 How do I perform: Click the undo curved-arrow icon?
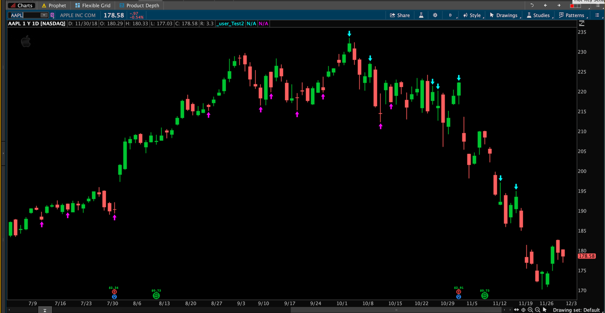[532, 5]
